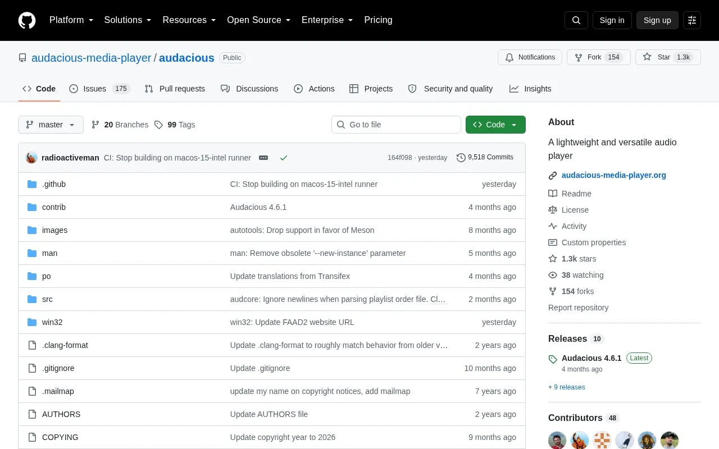Click the + 9 releases link

point(567,387)
